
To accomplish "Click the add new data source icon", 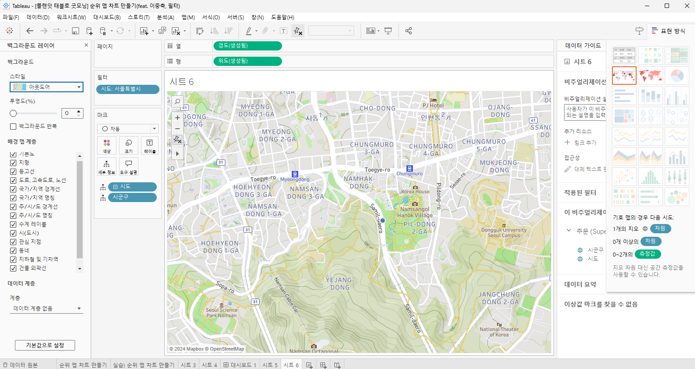I will tap(89, 31).
